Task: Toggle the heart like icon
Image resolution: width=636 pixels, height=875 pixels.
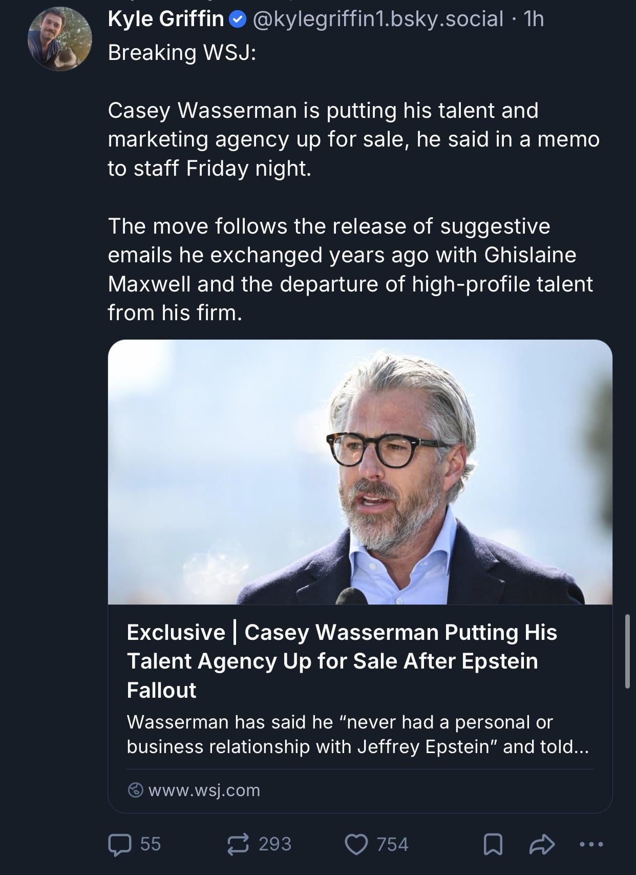Action: pos(356,844)
